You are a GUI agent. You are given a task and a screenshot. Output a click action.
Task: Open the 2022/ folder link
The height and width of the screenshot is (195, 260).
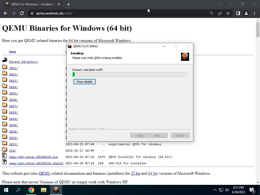coord(13,138)
